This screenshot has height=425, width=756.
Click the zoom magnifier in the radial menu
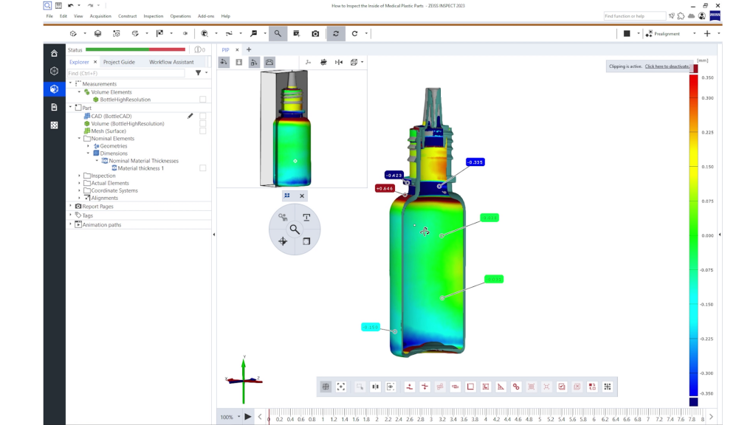[x=295, y=229]
